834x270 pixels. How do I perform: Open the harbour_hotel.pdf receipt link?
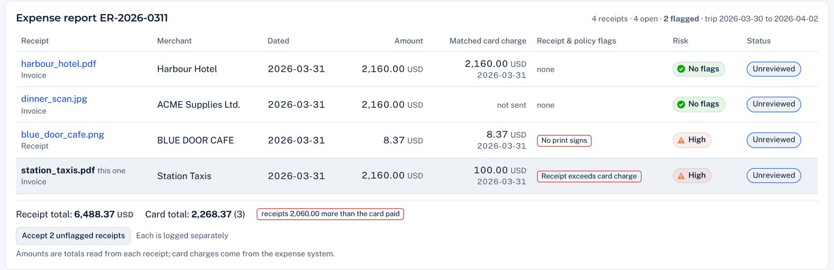pos(58,64)
